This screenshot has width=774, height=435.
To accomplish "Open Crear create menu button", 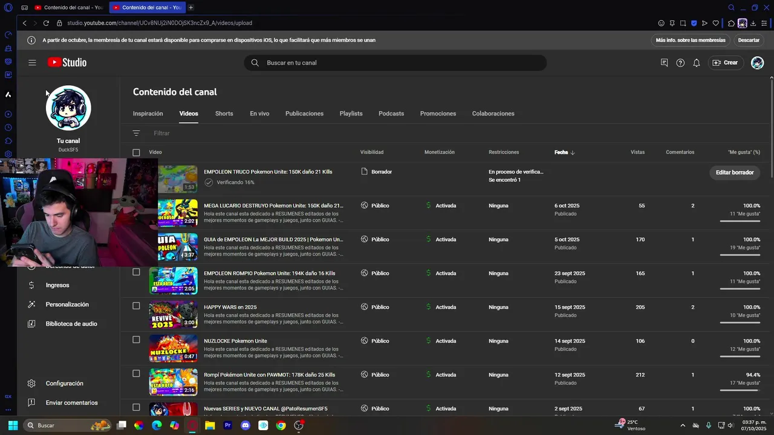I will pyautogui.click(x=725, y=63).
